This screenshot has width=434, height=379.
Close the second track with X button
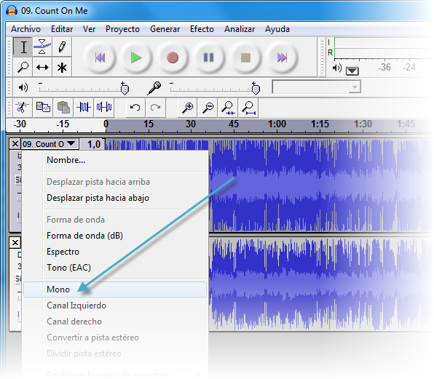pos(15,243)
